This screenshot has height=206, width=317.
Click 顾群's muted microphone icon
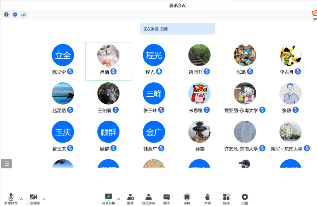pyautogui.click(x=113, y=148)
